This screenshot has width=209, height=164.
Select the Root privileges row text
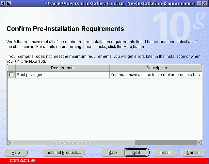coord(30,75)
